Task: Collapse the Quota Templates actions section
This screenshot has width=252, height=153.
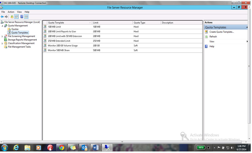Action: (247, 27)
